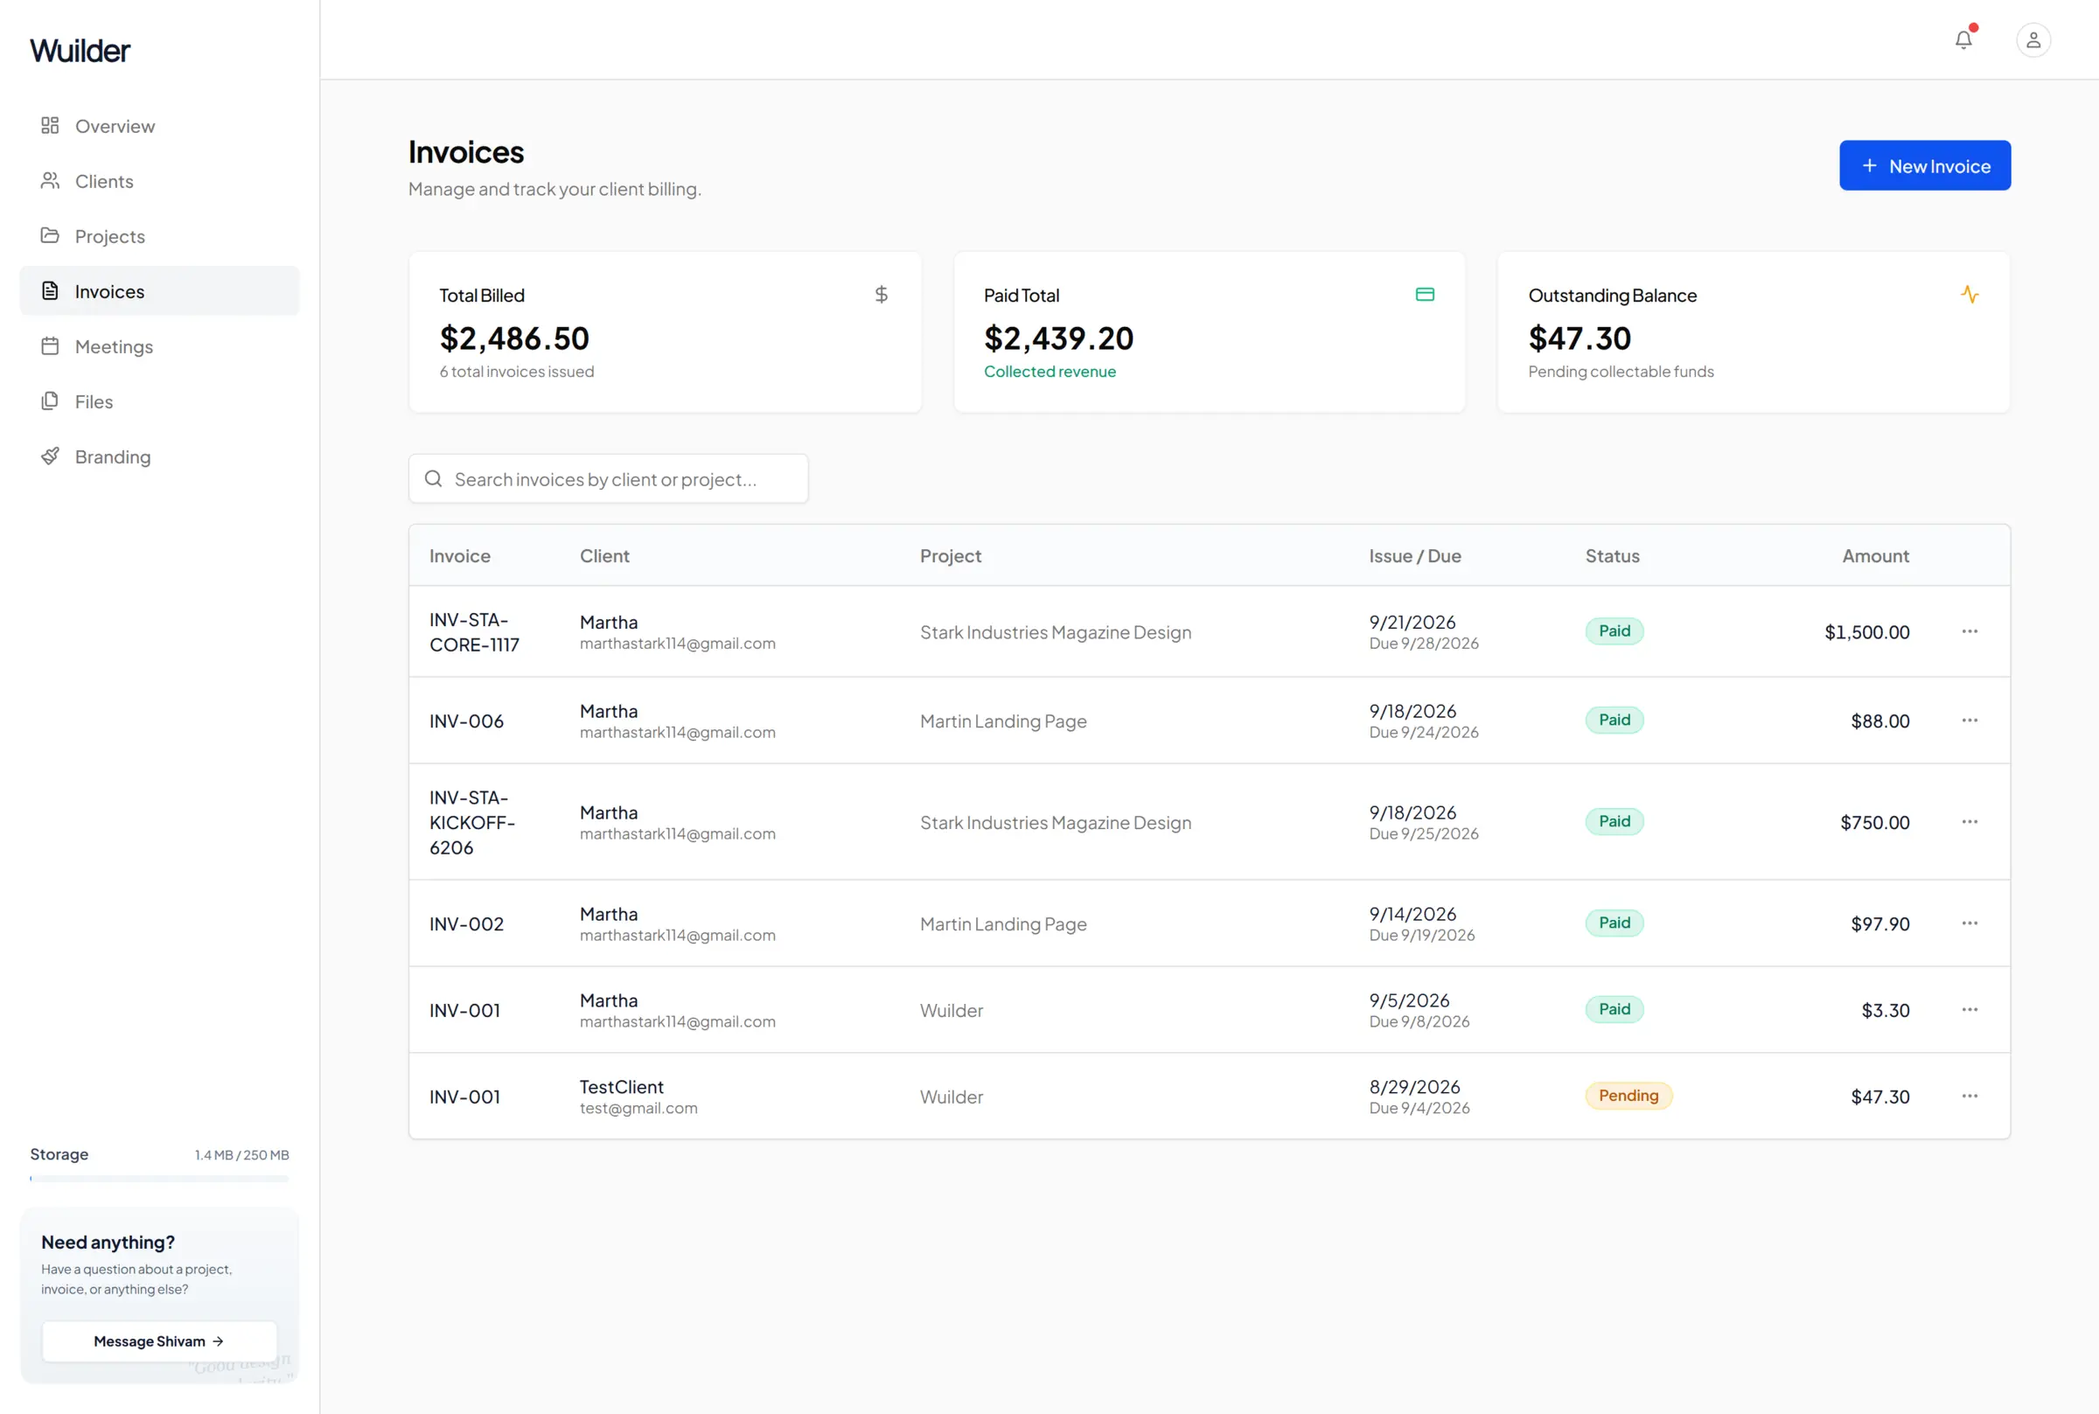Click the activity icon on Outstanding Balance

tap(1970, 294)
